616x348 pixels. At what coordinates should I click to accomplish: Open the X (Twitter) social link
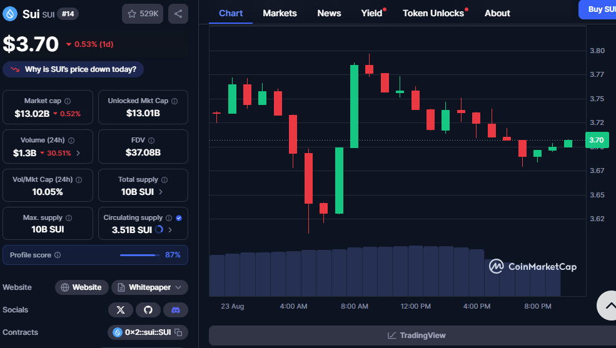[121, 310]
